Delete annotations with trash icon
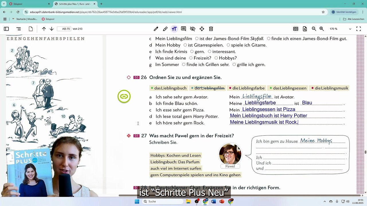This screenshot has width=367, height=206. pos(211,29)
